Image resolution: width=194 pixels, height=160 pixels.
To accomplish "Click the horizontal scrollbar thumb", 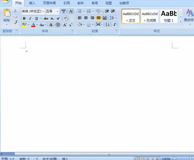I will [104, 154].
